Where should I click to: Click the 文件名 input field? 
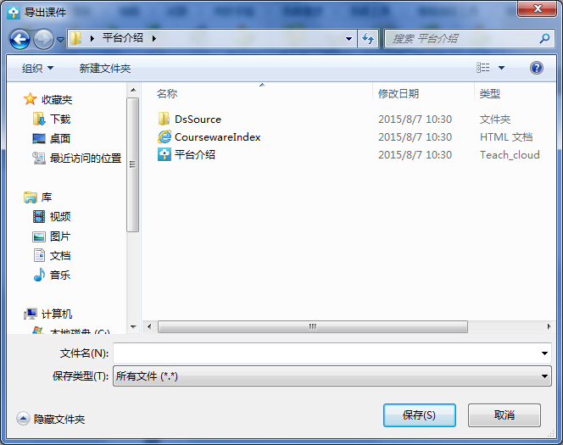pos(332,353)
